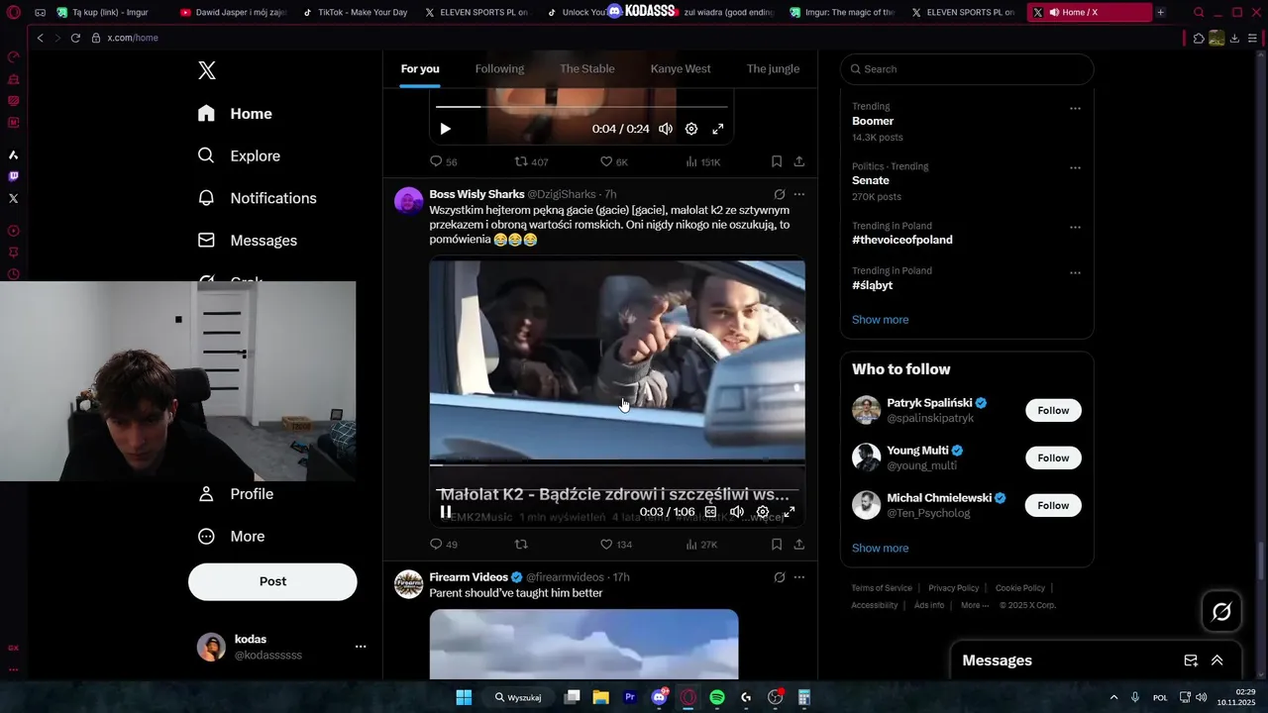Toggle captions on the Małolat K2 video
This screenshot has width=1268, height=713.
710,512
